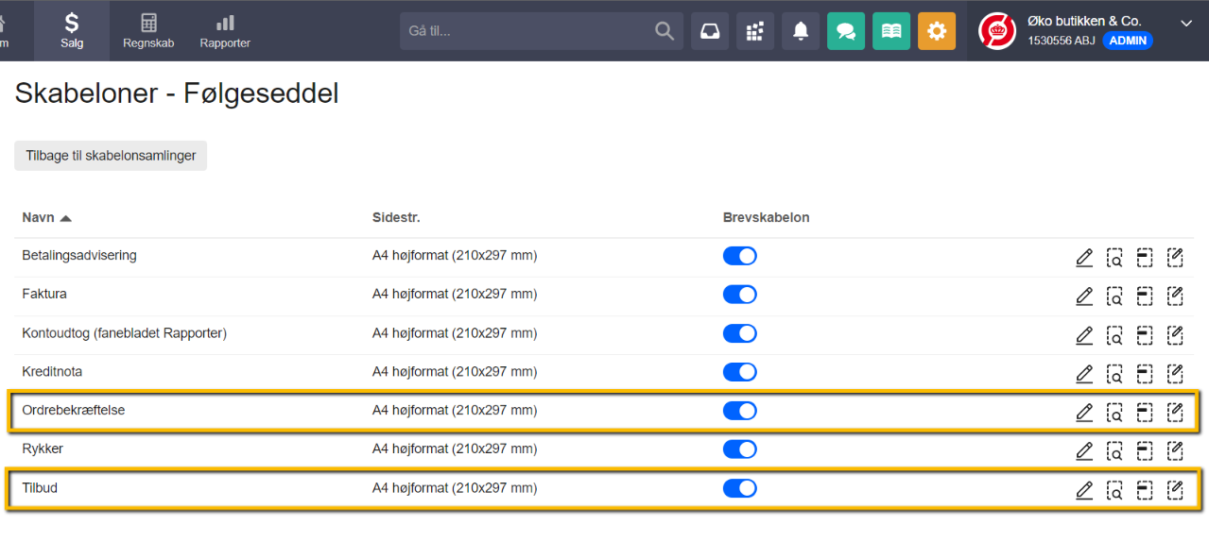Click the layout icon in the Tilbud row
Image resolution: width=1209 pixels, height=542 pixels.
coord(1145,489)
